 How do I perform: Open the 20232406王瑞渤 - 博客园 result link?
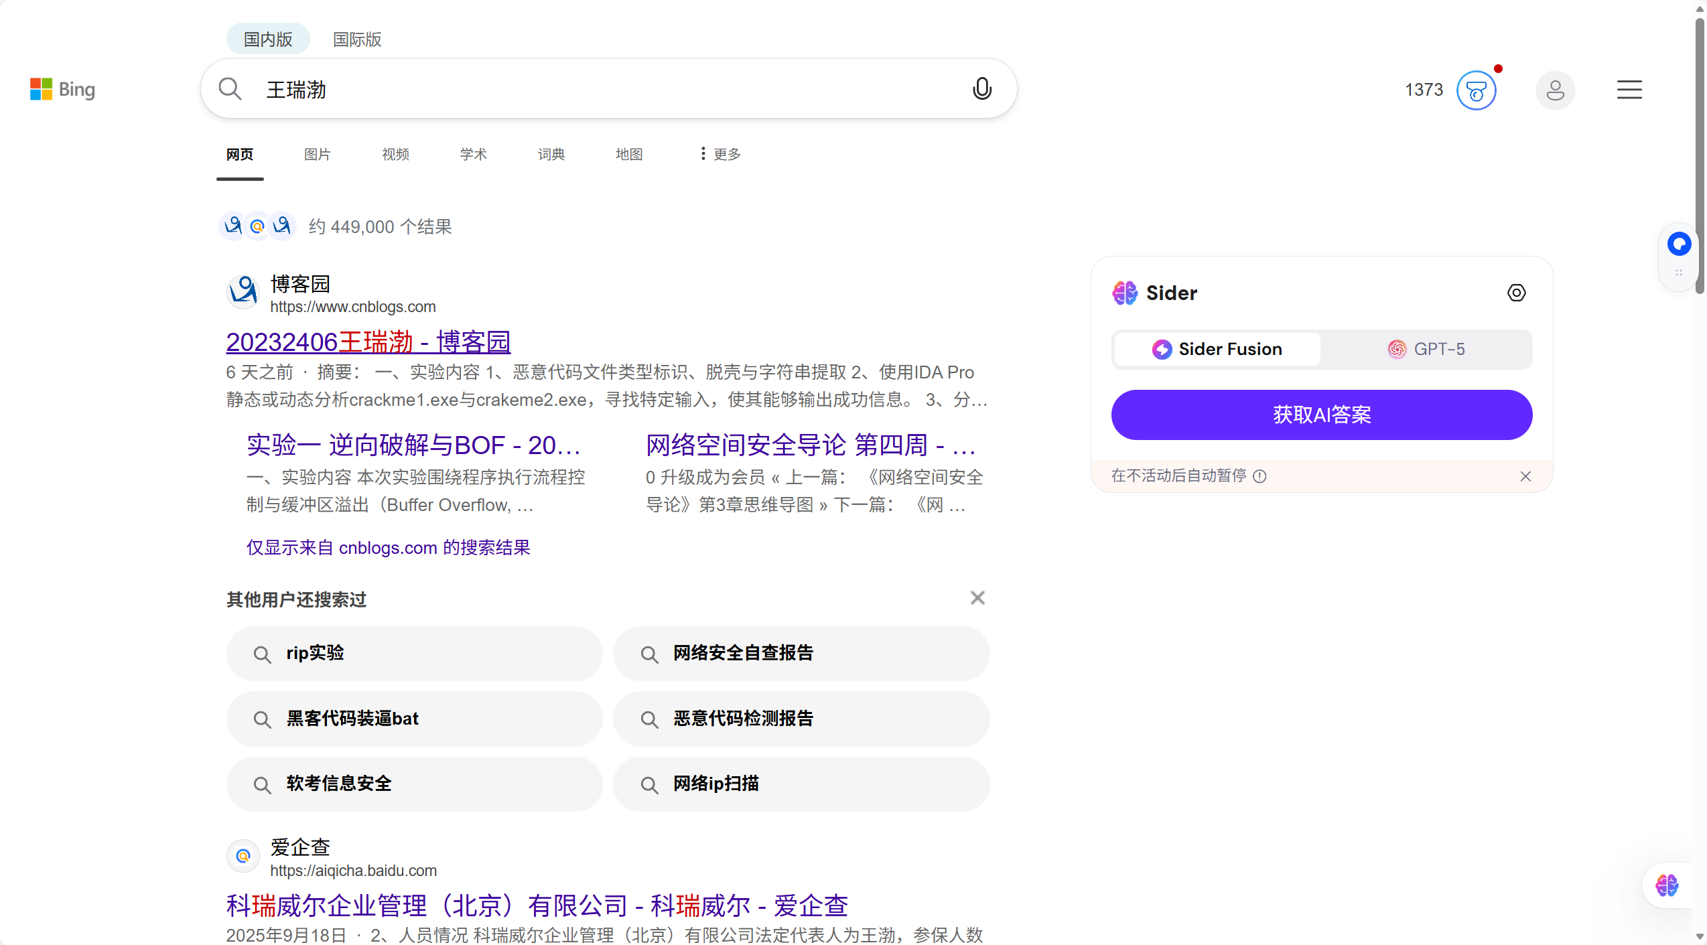coord(368,342)
